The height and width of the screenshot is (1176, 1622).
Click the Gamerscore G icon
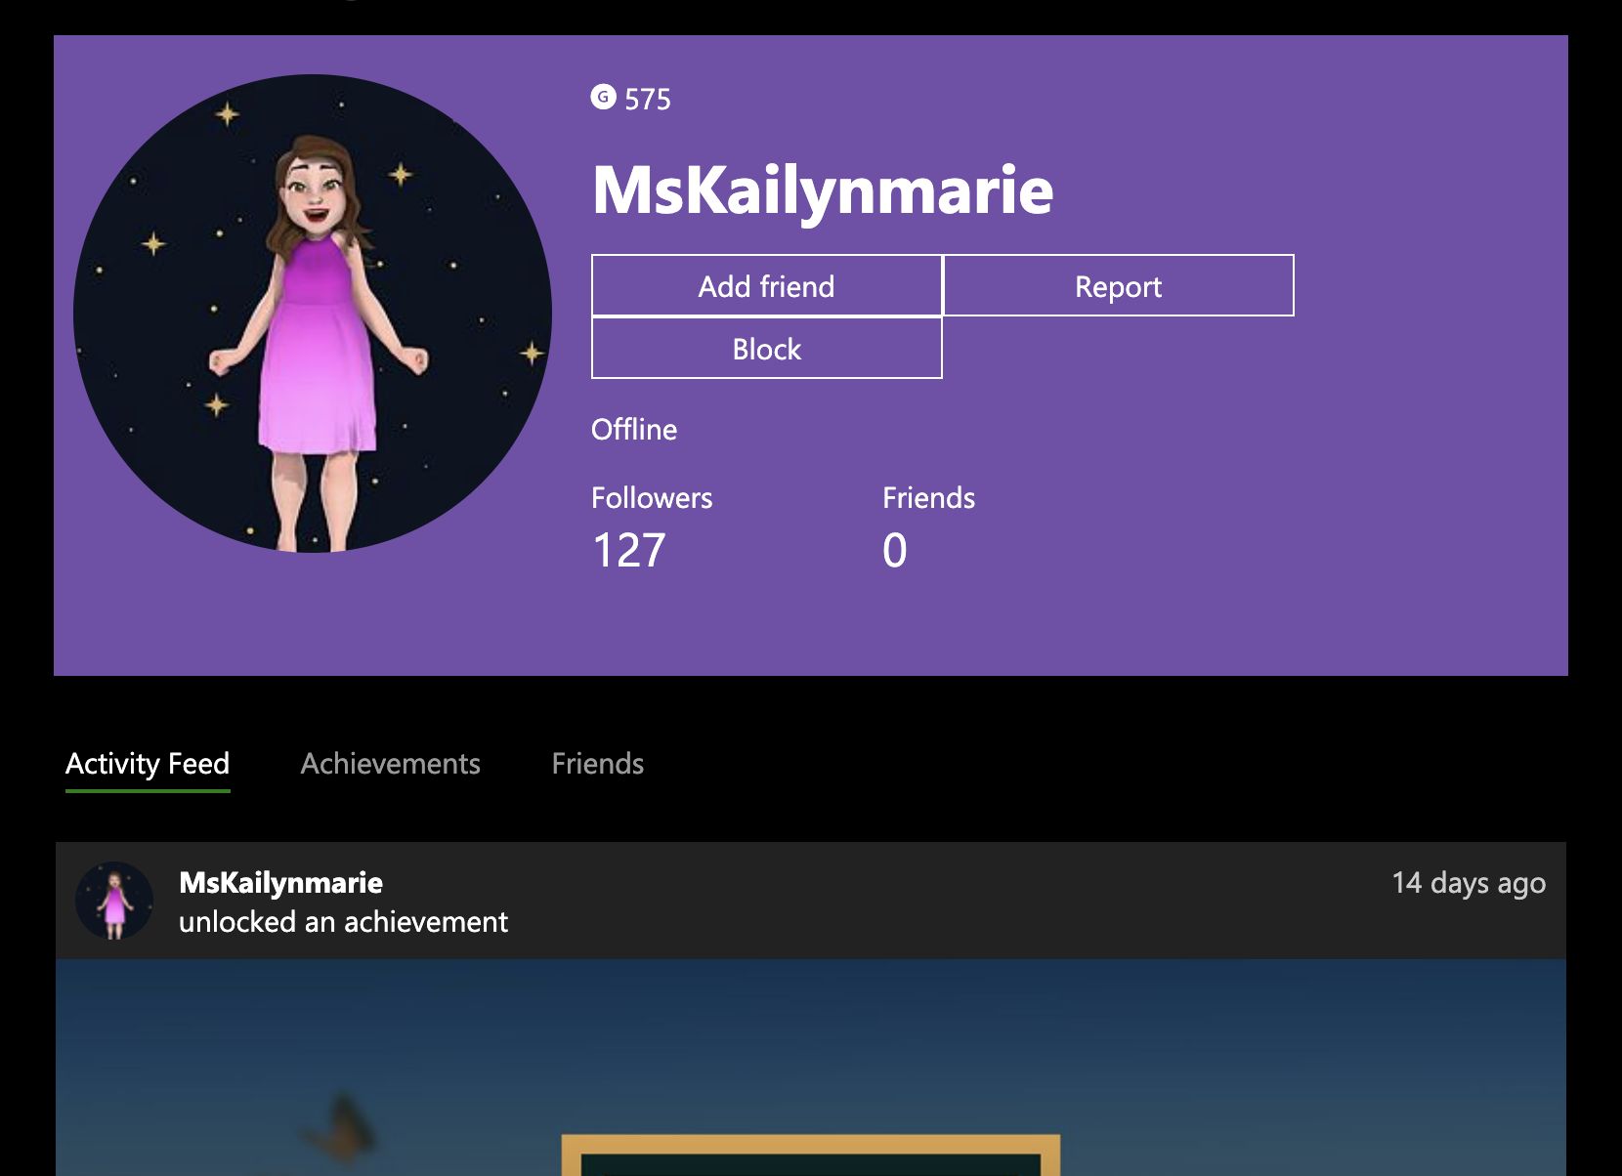tap(603, 97)
